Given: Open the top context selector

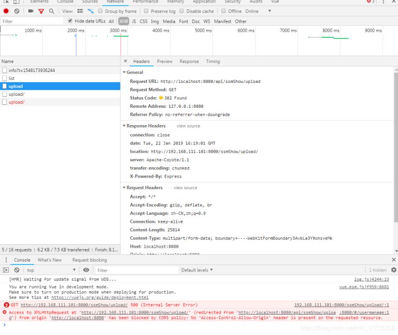Looking at the screenshot, I should coord(51,270).
